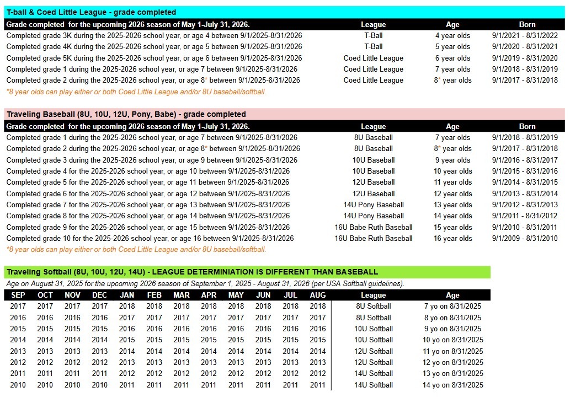Image resolution: width=570 pixels, height=398 pixels.
Task: Click 14U Pony Baseball in 13 year olds row
Action: (x=374, y=205)
